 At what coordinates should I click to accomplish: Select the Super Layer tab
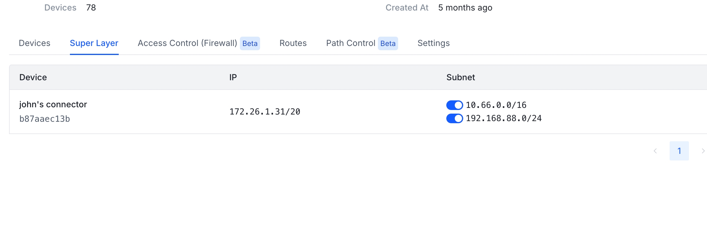point(94,43)
